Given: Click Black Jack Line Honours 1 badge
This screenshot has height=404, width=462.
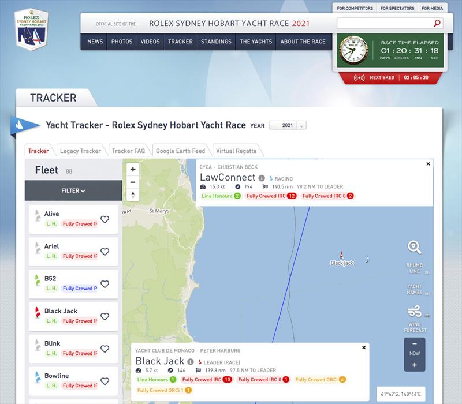Looking at the screenshot, I should (x=157, y=380).
